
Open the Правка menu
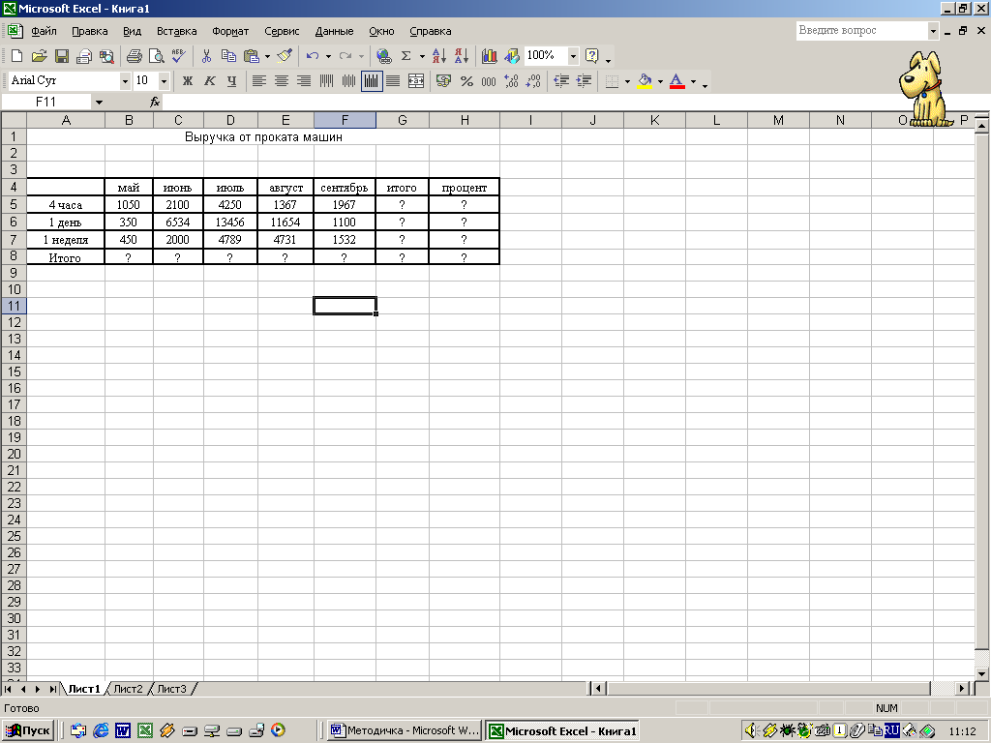click(x=90, y=31)
